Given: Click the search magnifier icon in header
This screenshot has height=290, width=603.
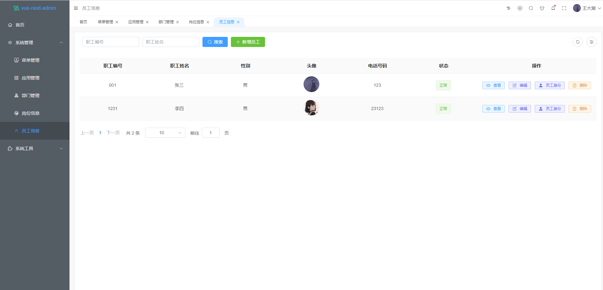Looking at the screenshot, I should [x=531, y=8].
